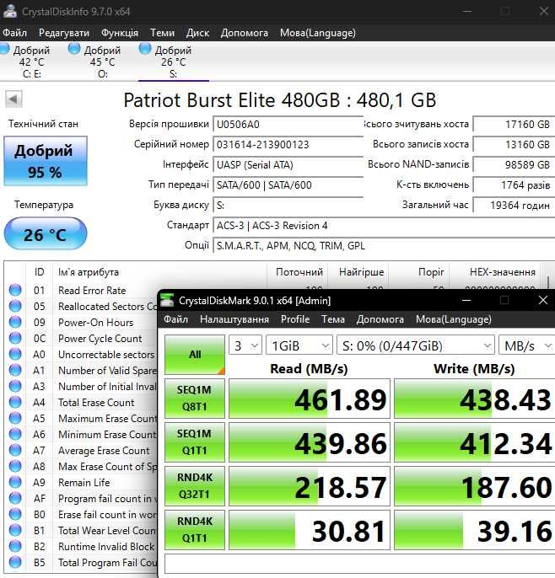This screenshot has width=555, height=578.
Task: Click status orb for Reallocated Sectors row
Action: [x=15, y=306]
